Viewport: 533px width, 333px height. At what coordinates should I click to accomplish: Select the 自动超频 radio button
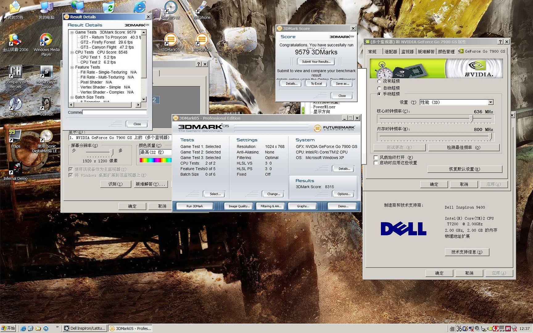click(379, 88)
